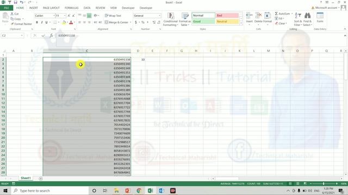The image size is (348, 195).
Task: Click the Save icon in quick access toolbar
Action: pyautogui.click(x=15, y=2)
